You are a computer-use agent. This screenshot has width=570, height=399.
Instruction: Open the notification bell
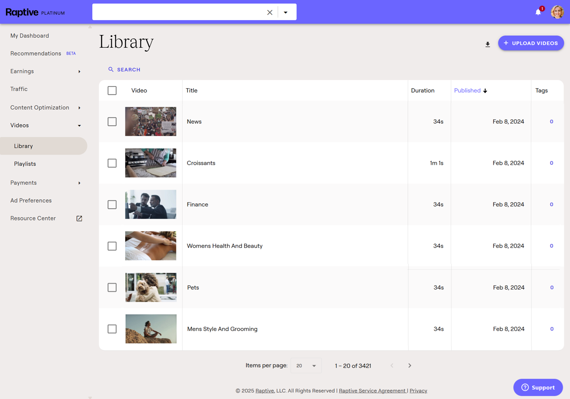538,12
